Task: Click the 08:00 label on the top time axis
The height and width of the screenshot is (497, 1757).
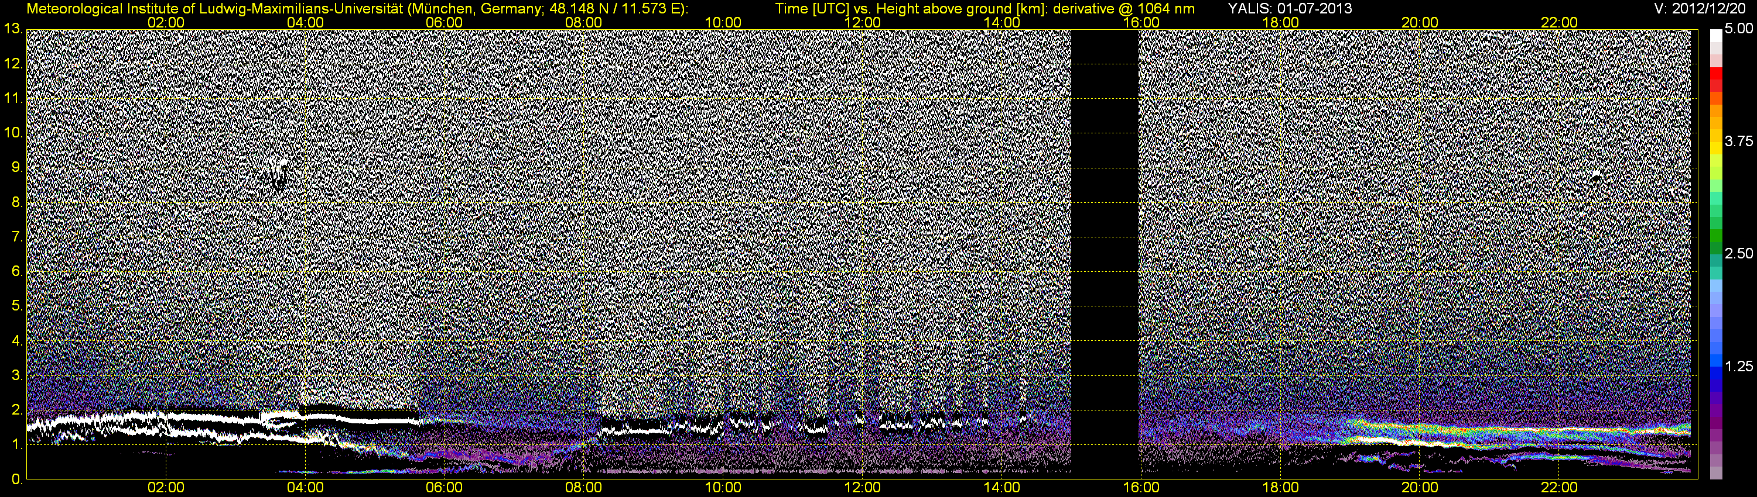Action: click(x=584, y=22)
